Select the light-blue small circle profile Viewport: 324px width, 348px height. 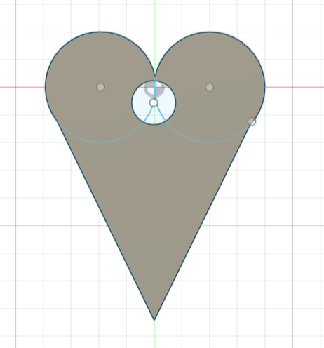(154, 102)
